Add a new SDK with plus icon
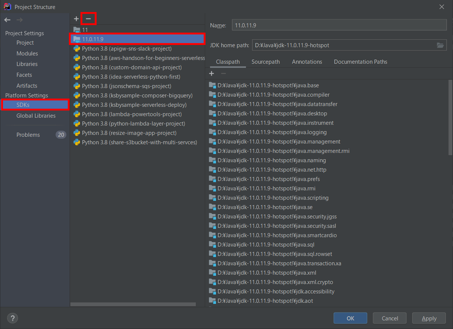 point(76,19)
